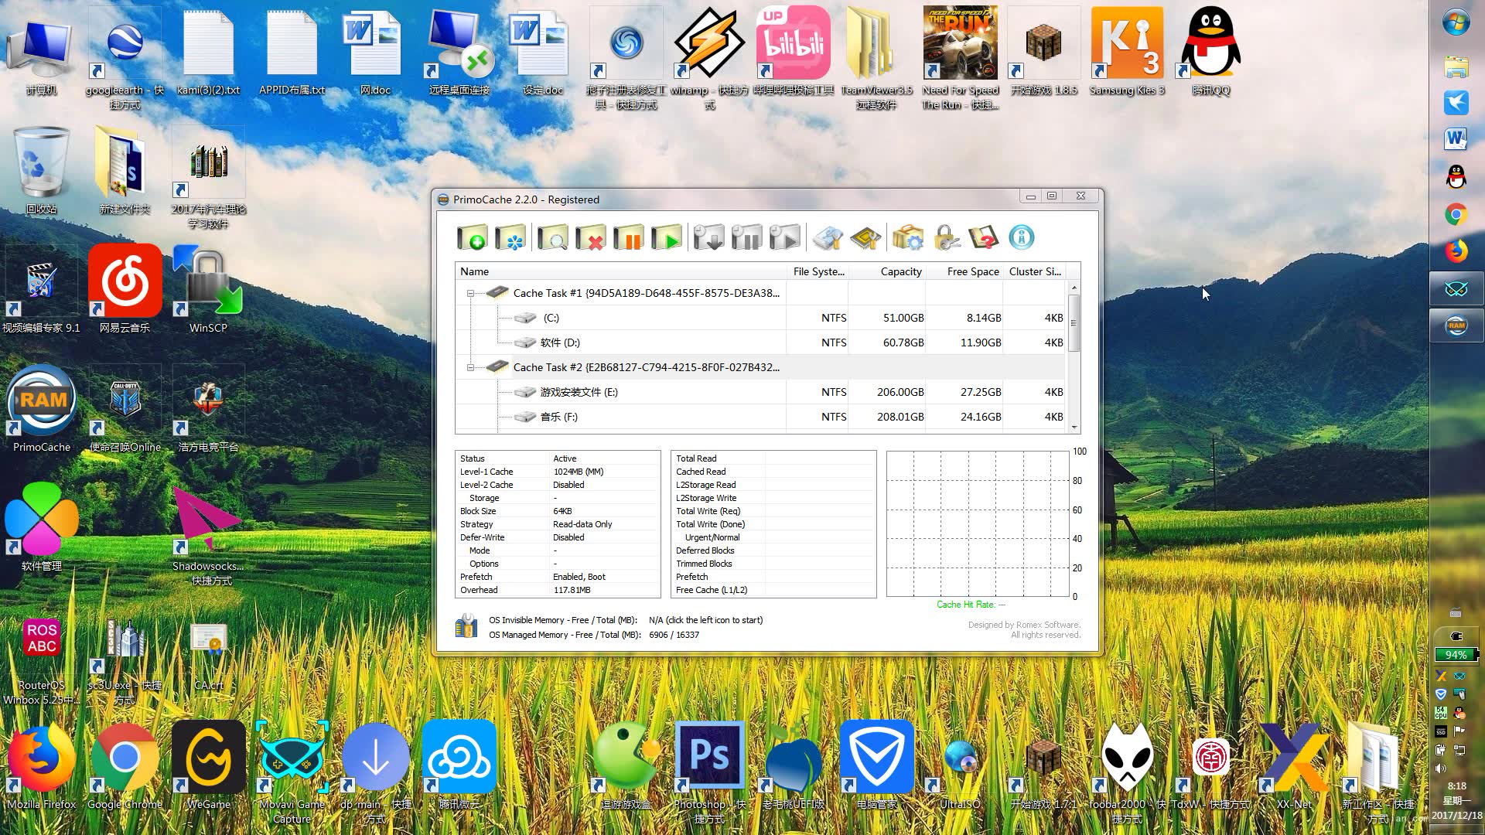The height and width of the screenshot is (835, 1485).
Task: Open the PrimoCache desktop shortcut
Action: 42,402
